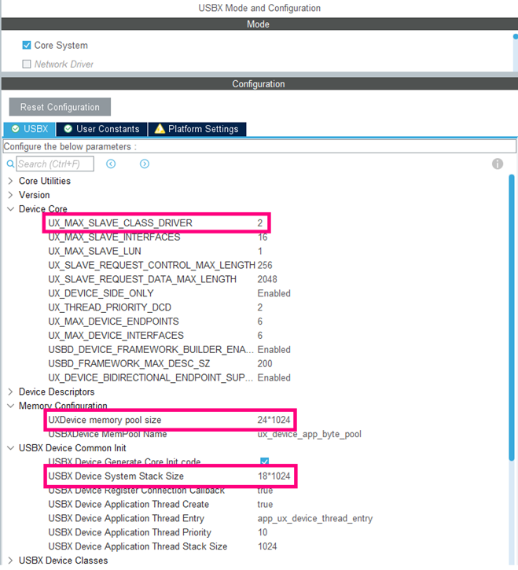Select USBD_FRAMEWORK_MAX_DESC_SZ parameter
The height and width of the screenshot is (570, 518).
(129, 364)
